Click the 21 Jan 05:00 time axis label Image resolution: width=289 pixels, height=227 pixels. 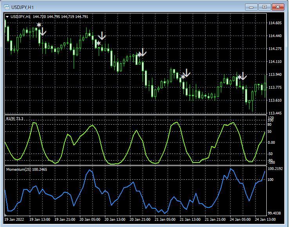tap(165, 220)
